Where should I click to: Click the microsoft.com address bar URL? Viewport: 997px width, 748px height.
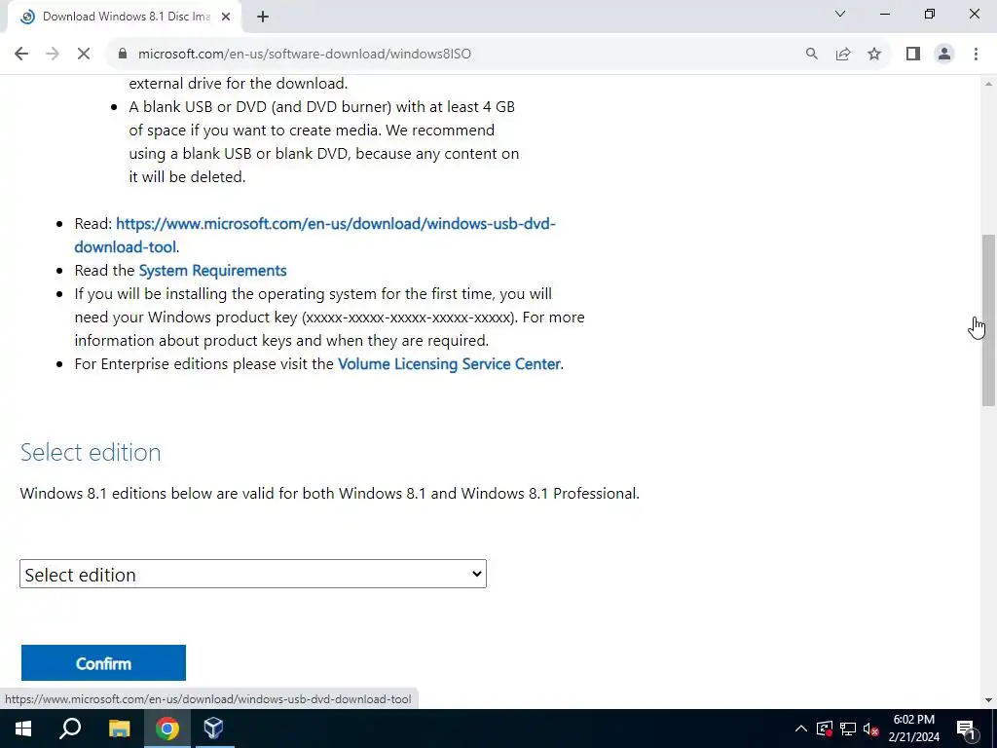[x=305, y=54]
